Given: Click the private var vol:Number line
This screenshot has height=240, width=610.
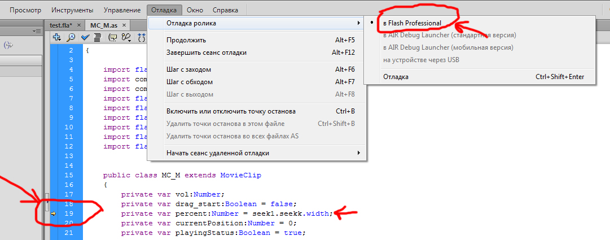Looking at the screenshot, I should [x=173, y=194].
